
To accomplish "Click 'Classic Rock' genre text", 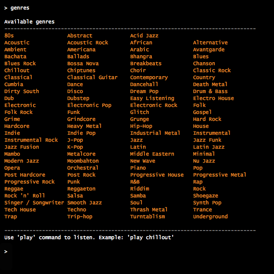I will coord(212,70).
